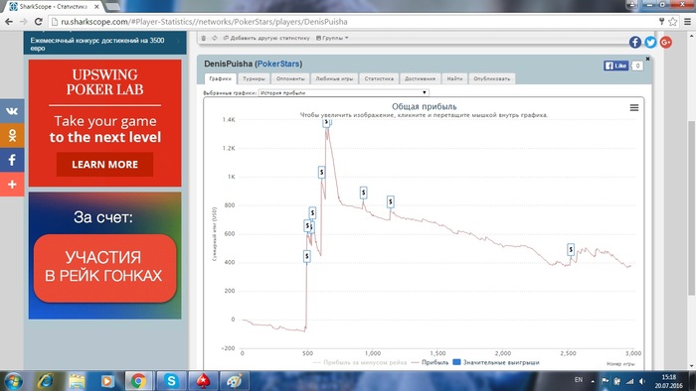Screen dimensions: 696x391
Task: Open Internet Explorer from taskbar
Action: [x=46, y=381]
